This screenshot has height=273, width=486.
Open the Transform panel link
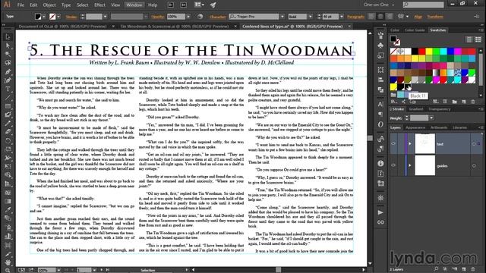click(x=435, y=17)
